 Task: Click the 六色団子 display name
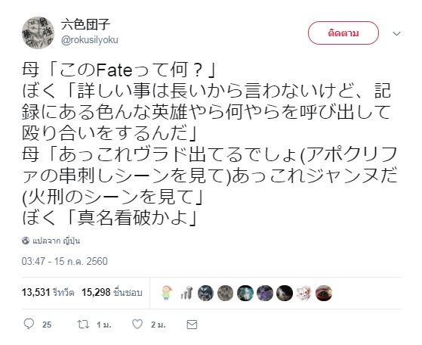86,24
